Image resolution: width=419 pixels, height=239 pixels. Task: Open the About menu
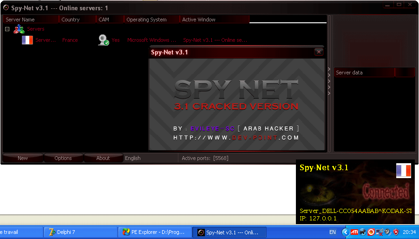click(x=103, y=158)
